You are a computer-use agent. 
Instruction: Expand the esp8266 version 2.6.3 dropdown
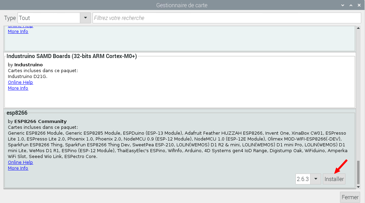point(316,179)
